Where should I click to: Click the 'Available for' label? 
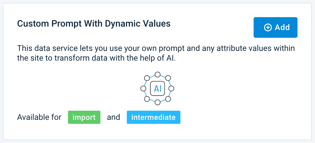[x=39, y=117]
